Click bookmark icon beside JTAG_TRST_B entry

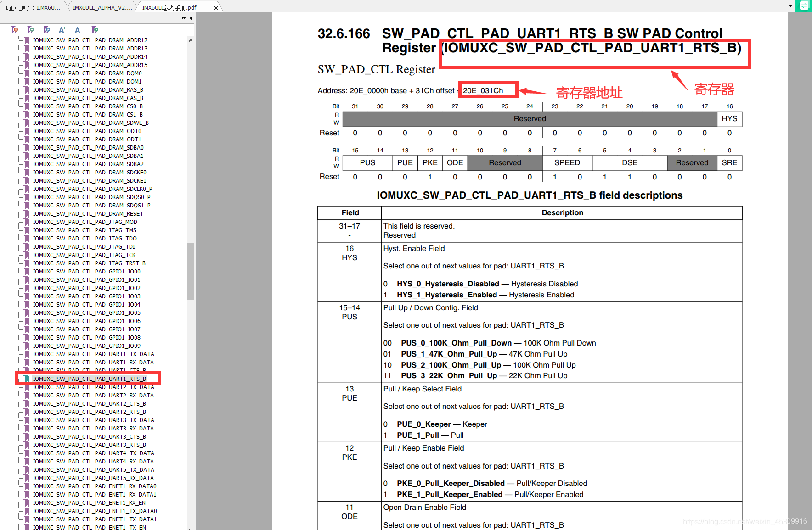click(x=27, y=263)
